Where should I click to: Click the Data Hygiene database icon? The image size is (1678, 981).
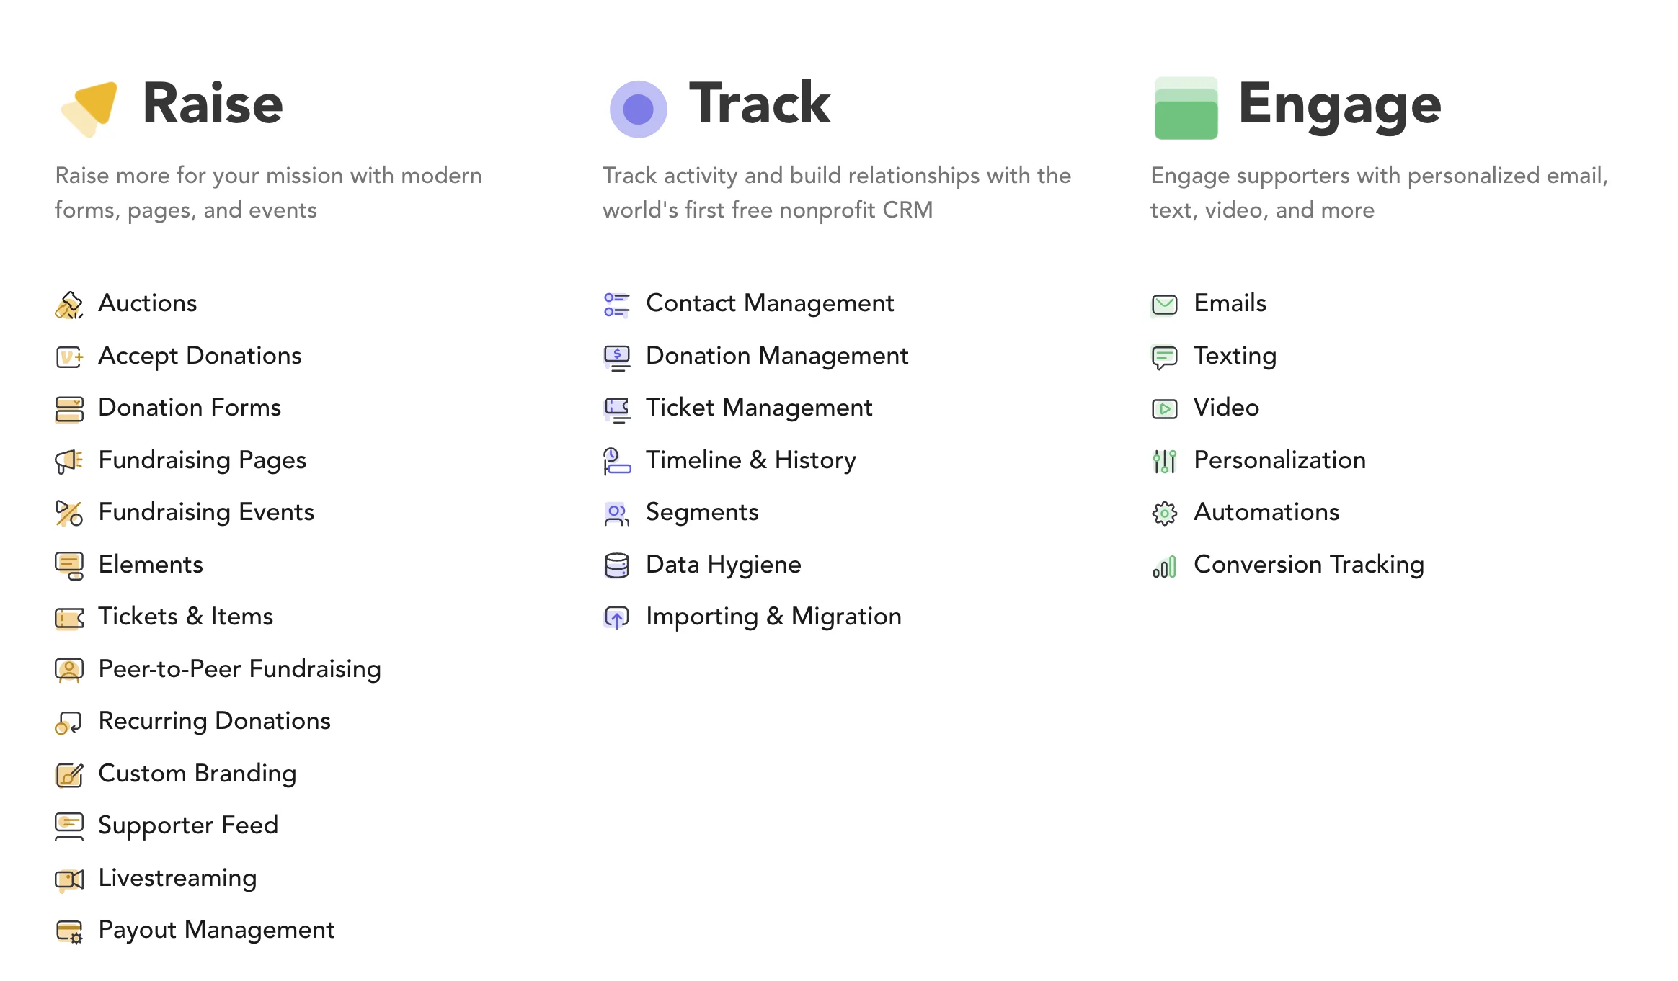tap(616, 565)
